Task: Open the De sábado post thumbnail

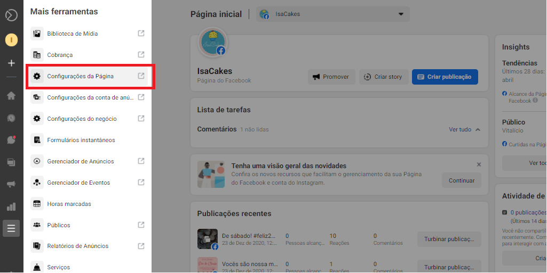Action: (x=207, y=239)
